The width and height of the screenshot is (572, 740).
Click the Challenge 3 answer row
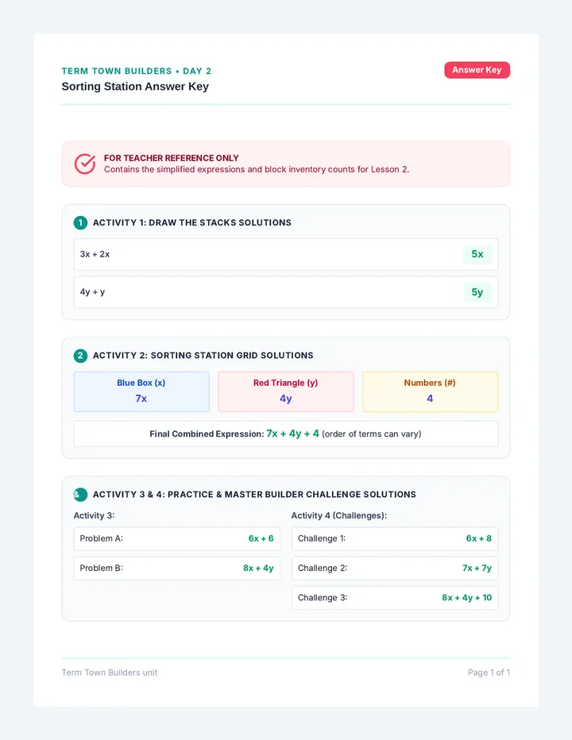395,598
